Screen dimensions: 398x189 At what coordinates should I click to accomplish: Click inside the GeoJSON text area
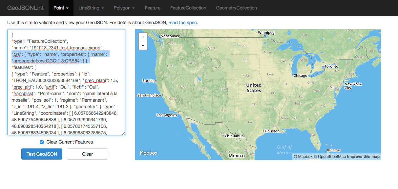(x=66, y=82)
